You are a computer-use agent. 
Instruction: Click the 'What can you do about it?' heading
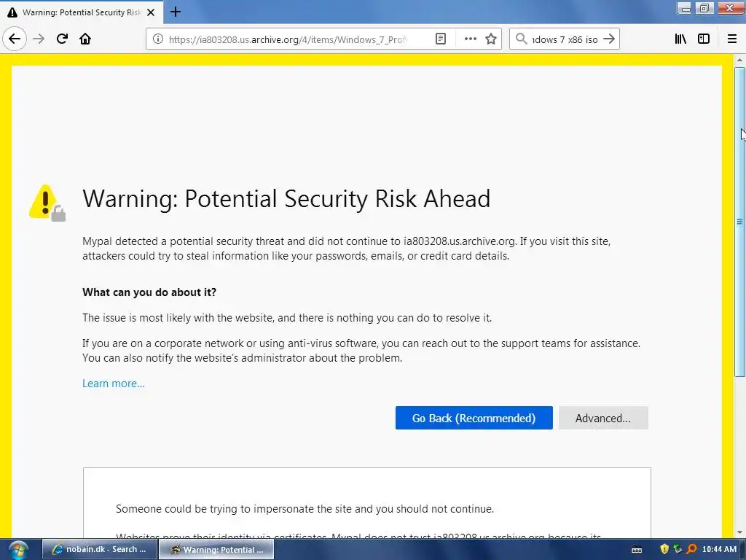point(149,292)
